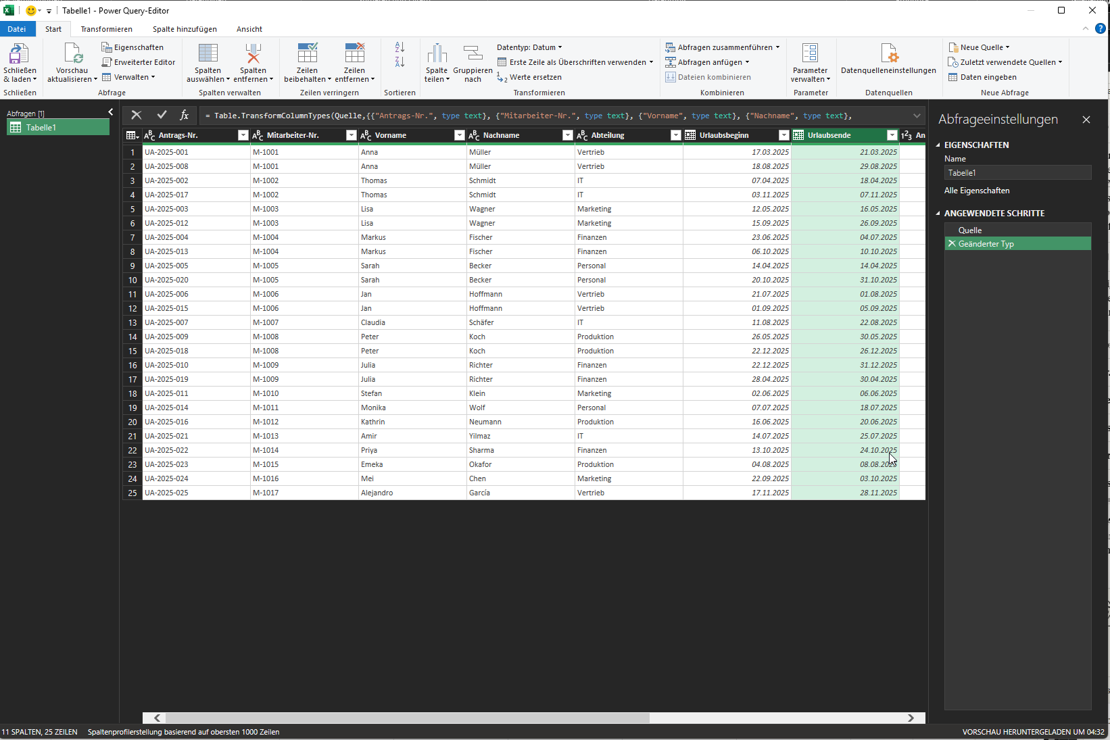Click the smiley feedback icon in title bar

[x=31, y=10]
